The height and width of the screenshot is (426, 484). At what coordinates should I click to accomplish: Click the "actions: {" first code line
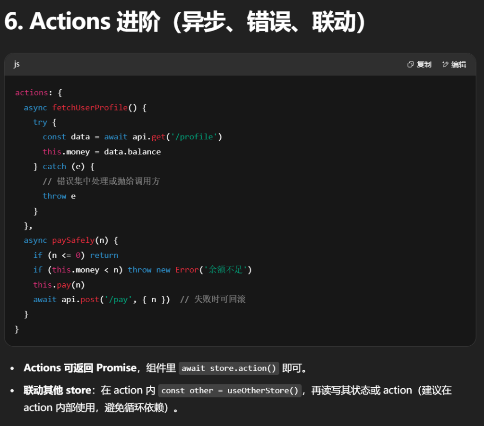[39, 93]
